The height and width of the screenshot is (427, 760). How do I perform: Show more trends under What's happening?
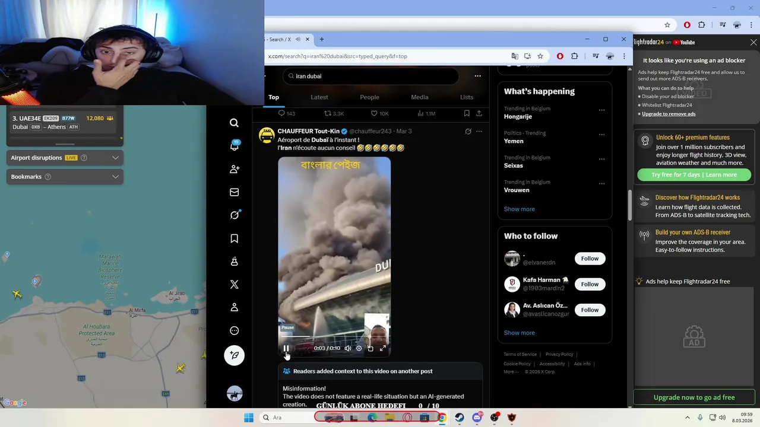click(x=520, y=209)
